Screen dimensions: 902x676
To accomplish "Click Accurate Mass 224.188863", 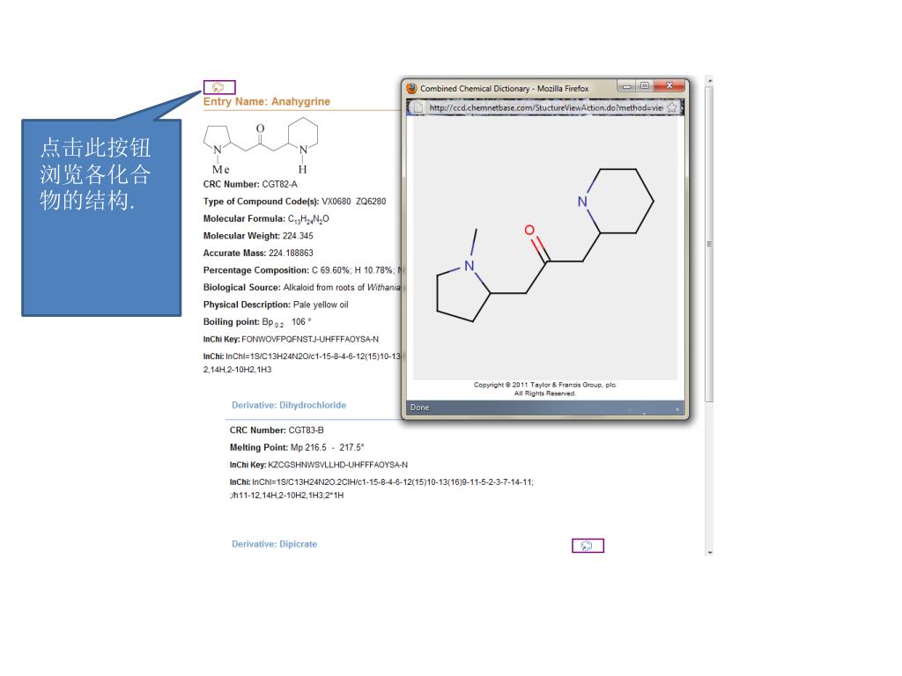I will 258,253.
